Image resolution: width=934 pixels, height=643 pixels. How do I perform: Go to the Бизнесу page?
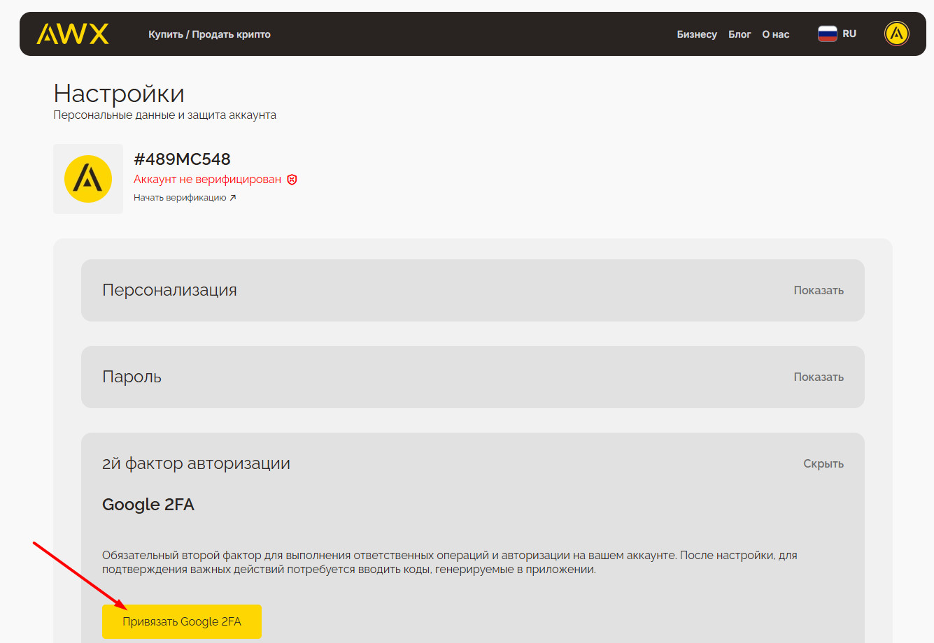696,34
